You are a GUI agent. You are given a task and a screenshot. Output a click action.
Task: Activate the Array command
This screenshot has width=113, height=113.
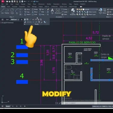pyautogui.click(x=42, y=14)
